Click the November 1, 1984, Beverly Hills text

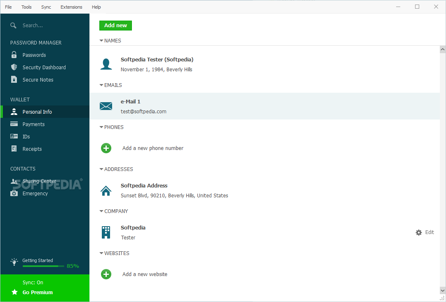point(157,69)
